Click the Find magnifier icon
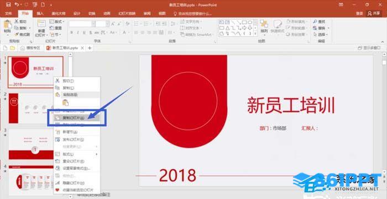Viewport: 387px width, 199px height. 315,21
